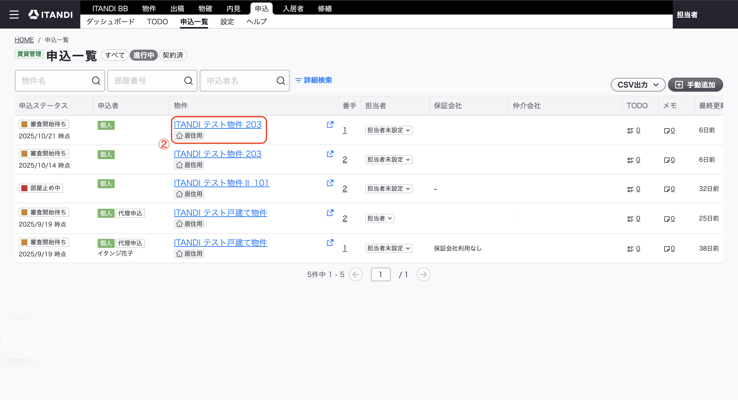Screen dimensions: 738x400
Task: Expand the CSV出力 dropdown
Action: tap(638, 85)
